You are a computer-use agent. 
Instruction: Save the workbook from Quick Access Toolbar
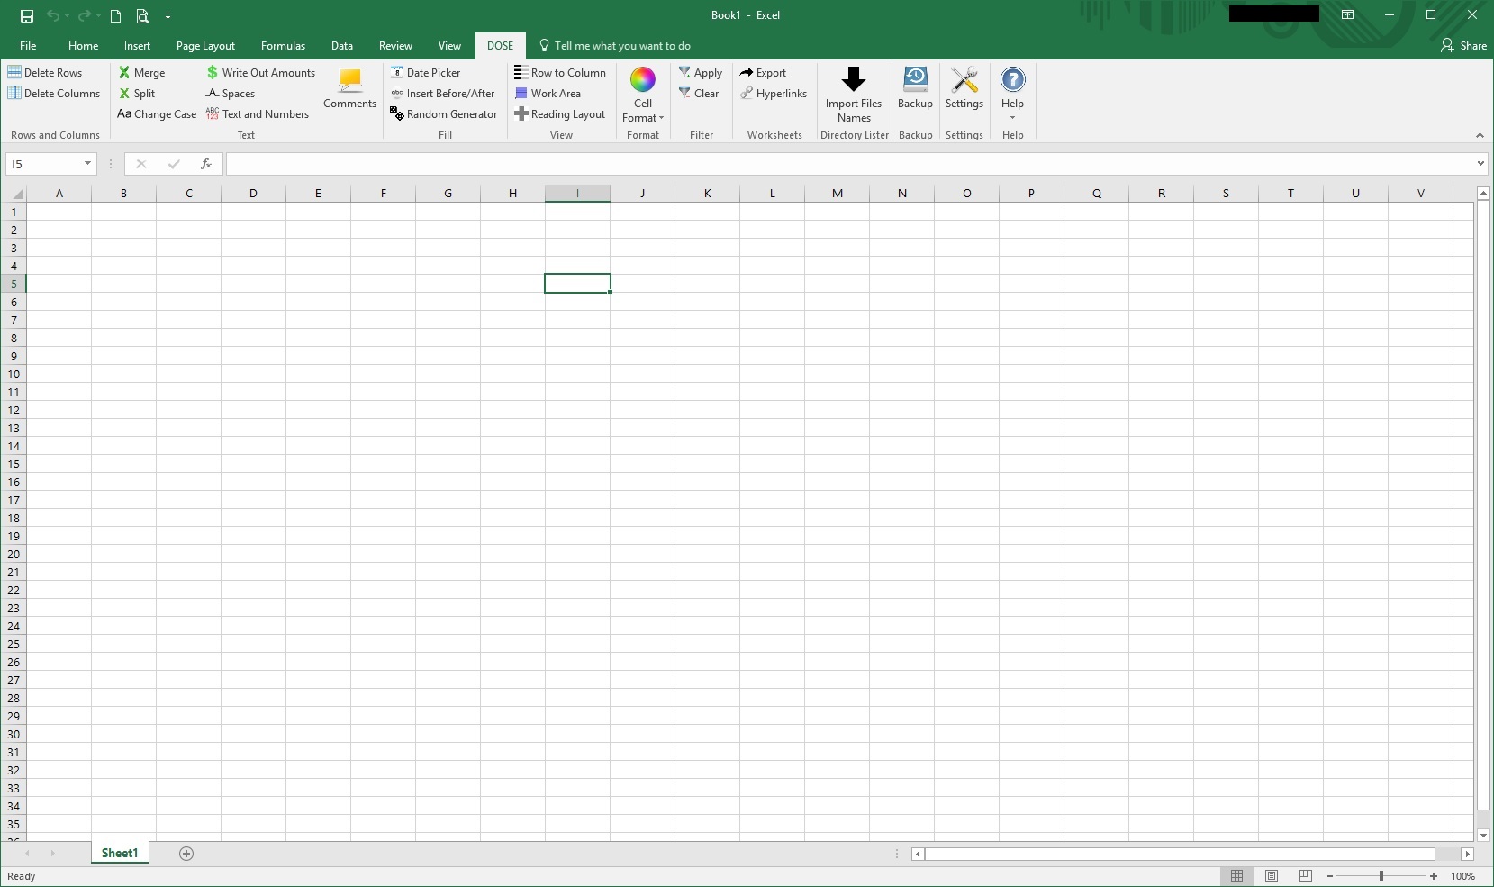[27, 15]
